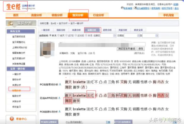
Task: Open the 修改宝贝 sub-tab
Action: pos(138,30)
